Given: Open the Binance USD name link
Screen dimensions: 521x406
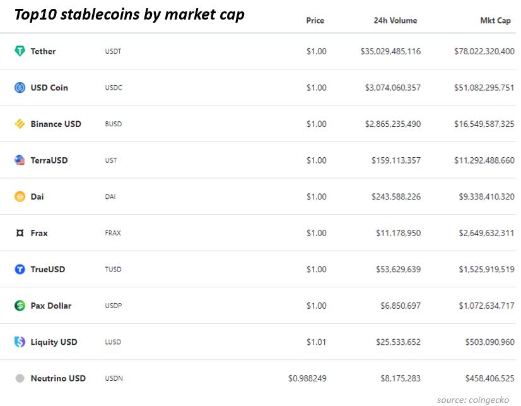Looking at the screenshot, I should point(56,124).
